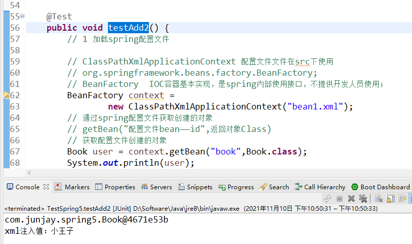Image resolution: width=412 pixels, height=244 pixels.
Task: Click line number 67 in the gutter
Action: click(15, 151)
